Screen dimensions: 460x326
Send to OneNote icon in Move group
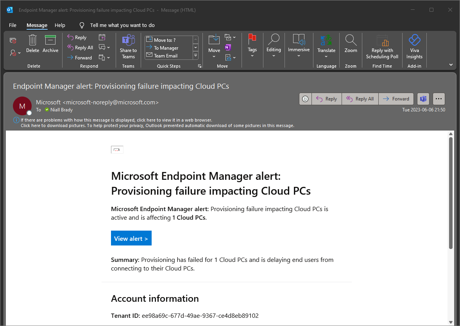[x=228, y=47]
